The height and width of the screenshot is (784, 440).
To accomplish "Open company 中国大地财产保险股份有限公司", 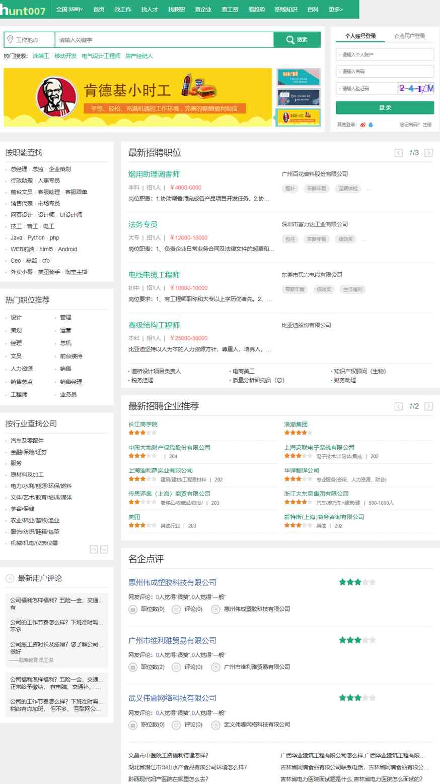I will pos(169,448).
